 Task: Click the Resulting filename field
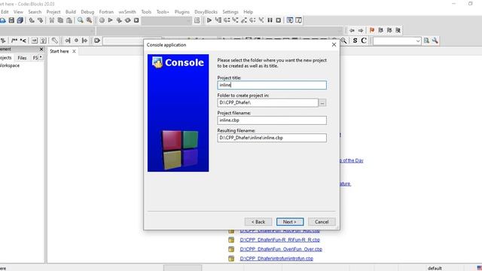pyautogui.click(x=272, y=138)
